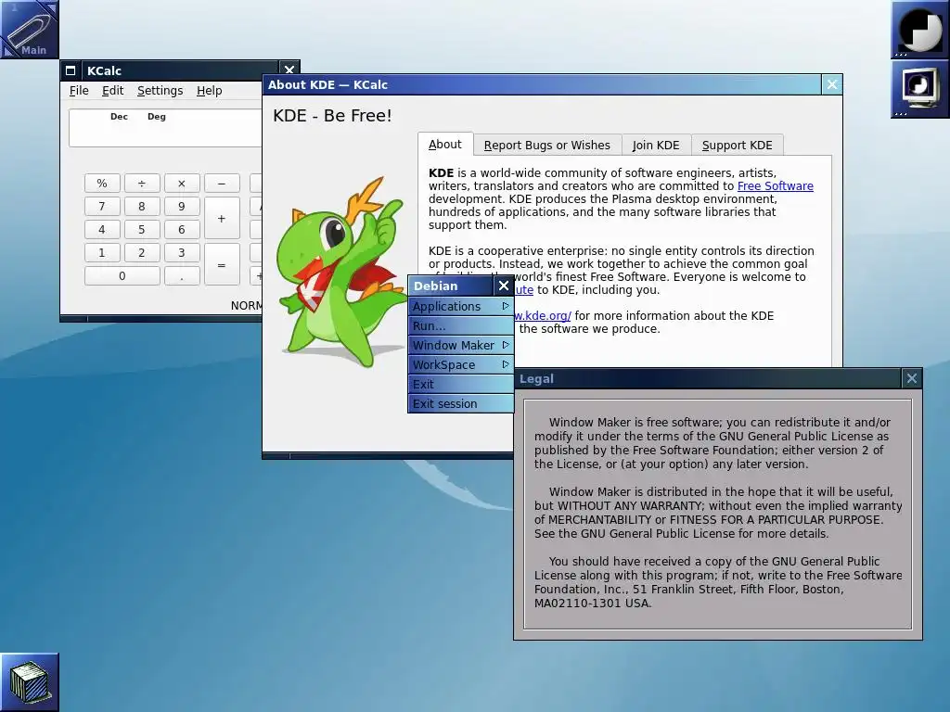This screenshot has width=950, height=712.
Task: Click the Main clip icon in the dock
Action: click(29, 29)
